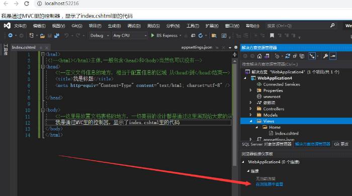This screenshot has width=352, height=196.
Task: Collapse the head element at line 3
Action: pyautogui.click(x=43, y=66)
